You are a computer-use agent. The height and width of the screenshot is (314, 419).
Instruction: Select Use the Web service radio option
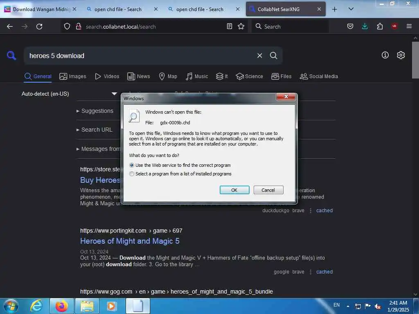coord(132,165)
